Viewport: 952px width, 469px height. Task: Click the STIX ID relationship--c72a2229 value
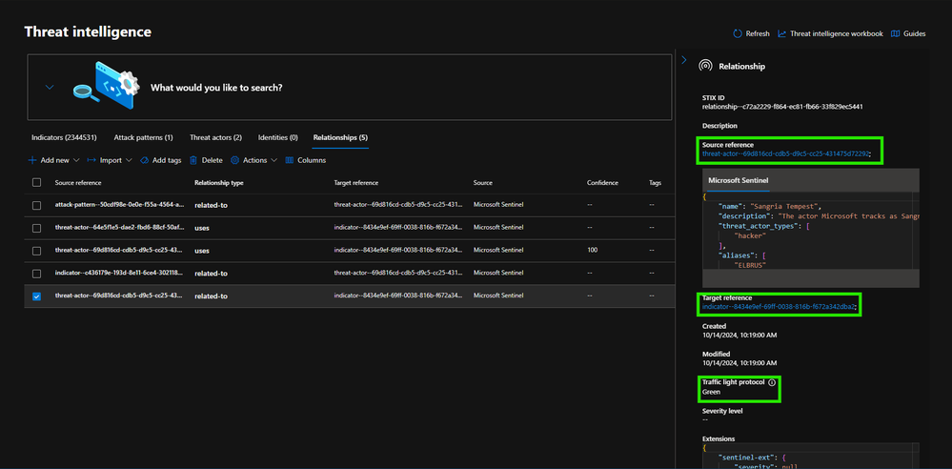pos(782,107)
